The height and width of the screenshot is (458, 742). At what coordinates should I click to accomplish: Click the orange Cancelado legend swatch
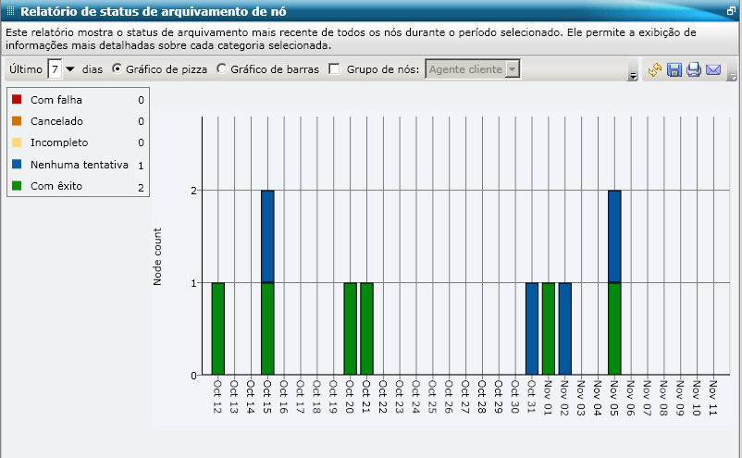click(x=17, y=120)
